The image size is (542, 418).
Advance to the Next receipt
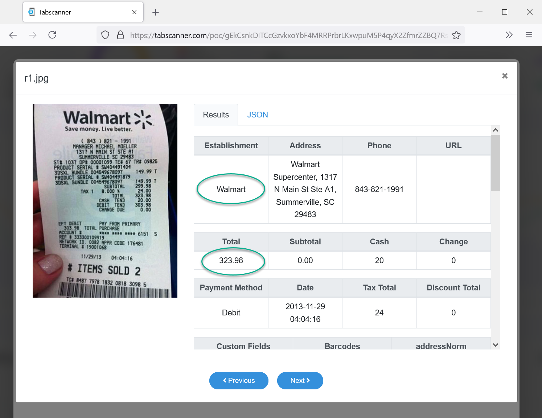coord(300,381)
